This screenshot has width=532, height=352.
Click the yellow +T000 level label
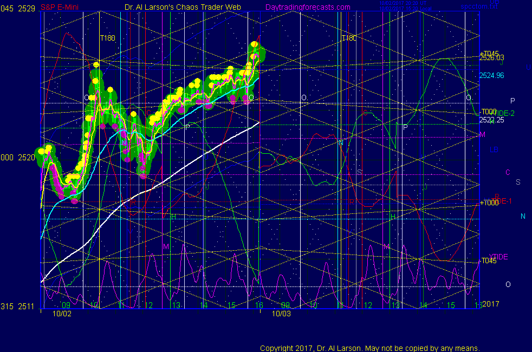489,203
